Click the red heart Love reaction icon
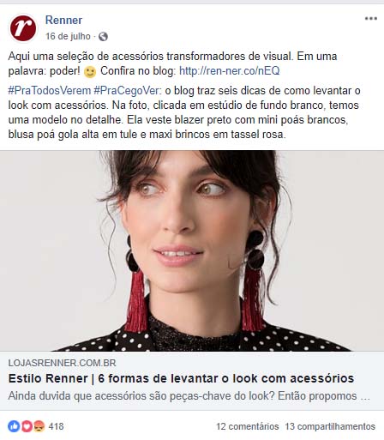 coord(27,426)
